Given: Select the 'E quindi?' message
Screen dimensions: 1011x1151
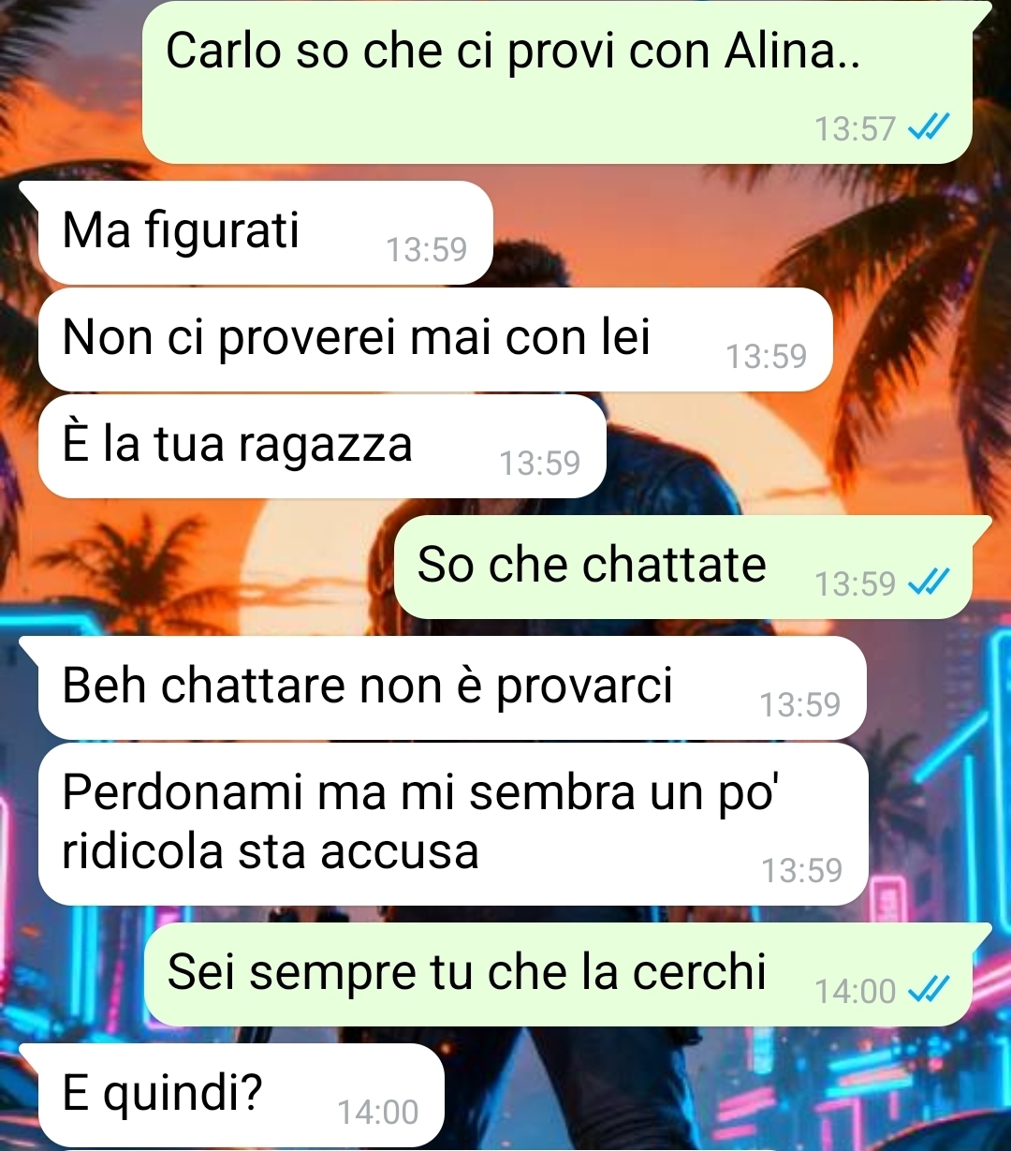Looking at the screenshot, I should coord(241,1095).
